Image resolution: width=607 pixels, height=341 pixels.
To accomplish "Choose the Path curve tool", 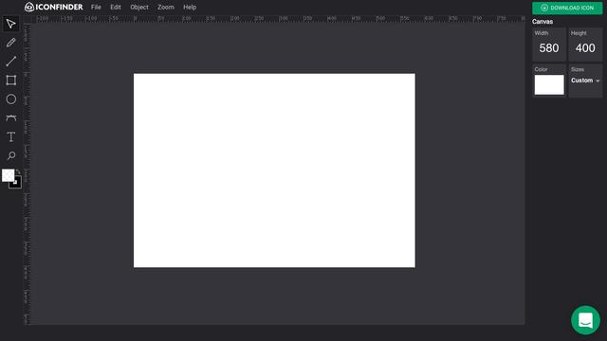I will point(10,118).
